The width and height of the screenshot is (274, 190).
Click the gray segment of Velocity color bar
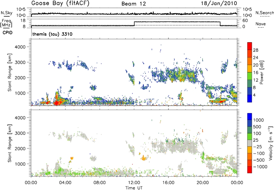click(x=250, y=143)
